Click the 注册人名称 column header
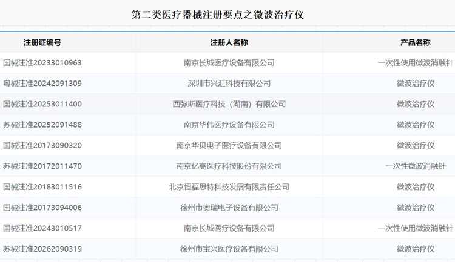Image resolution: width=455 pixels, height=262 pixels. click(229, 42)
